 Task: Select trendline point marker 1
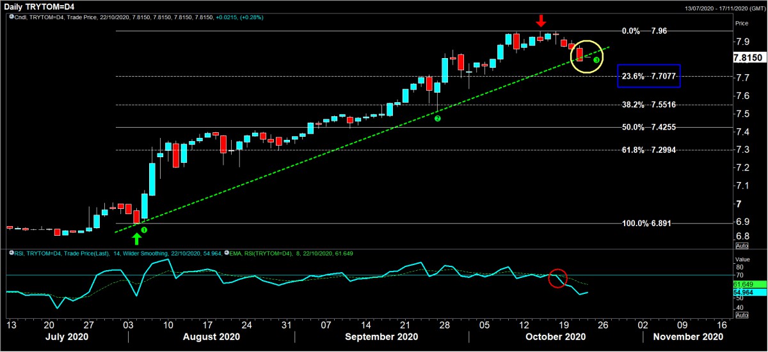point(144,230)
